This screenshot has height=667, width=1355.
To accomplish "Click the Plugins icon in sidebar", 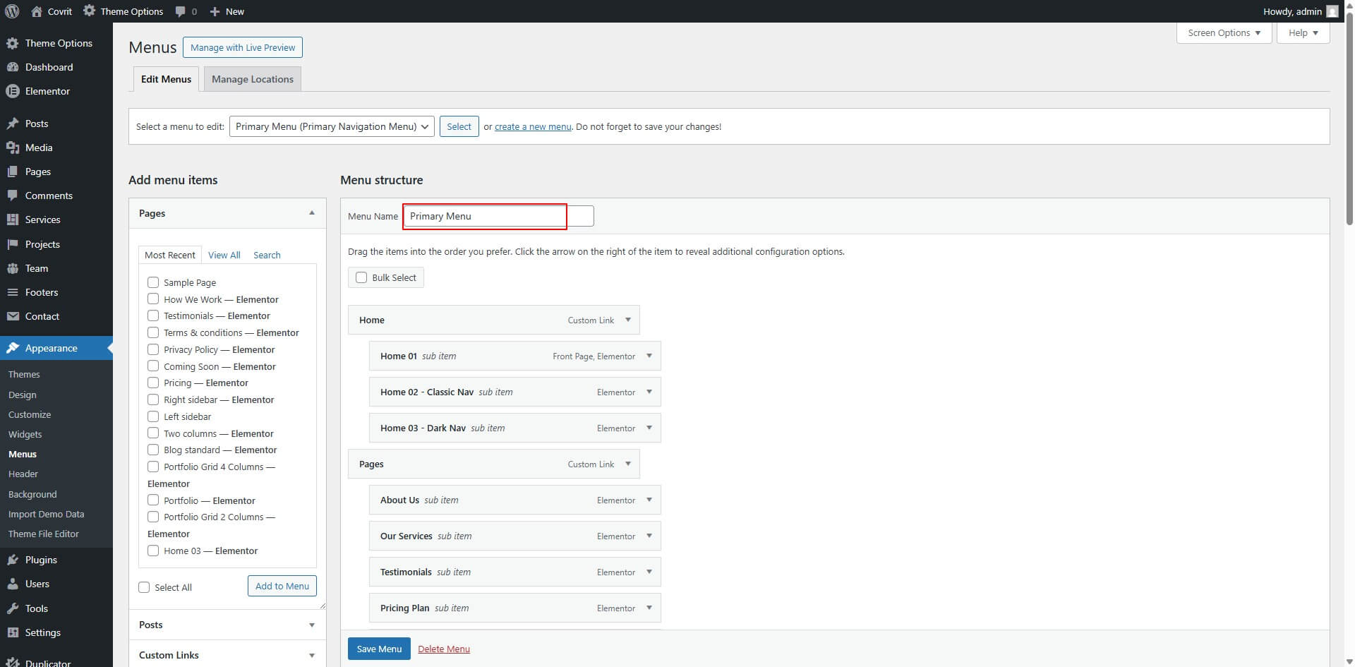I will coord(12,560).
